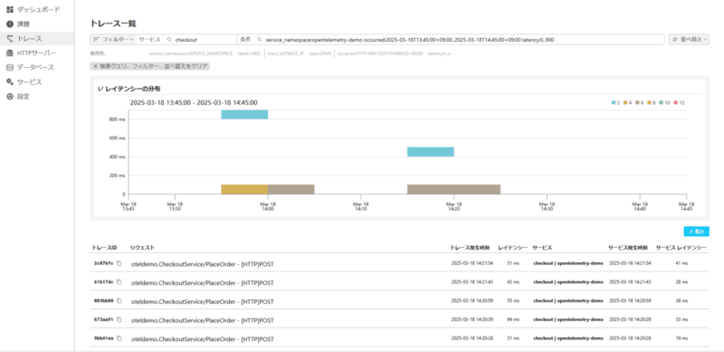The image size is (724, 352).
Task: Open trace 61b17dc
Action: click(x=102, y=281)
